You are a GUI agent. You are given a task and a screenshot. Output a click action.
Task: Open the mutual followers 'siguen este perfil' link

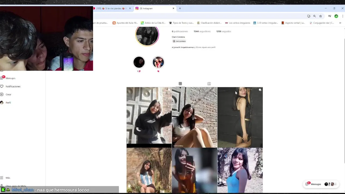pyautogui.click(x=194, y=47)
